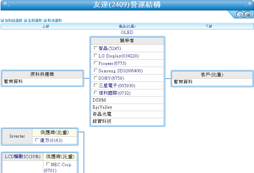Enable the Samsung SDI(006400) checkbox

[96, 70]
